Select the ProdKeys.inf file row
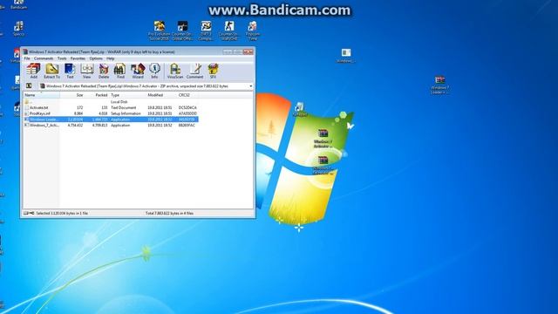 [x=111, y=113]
